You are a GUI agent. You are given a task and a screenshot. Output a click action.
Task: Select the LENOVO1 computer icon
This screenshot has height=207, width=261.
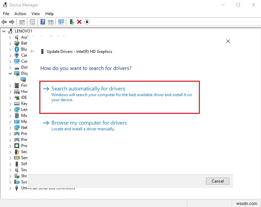10,31
